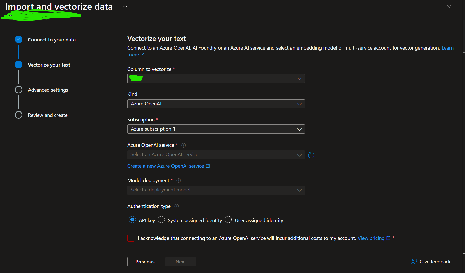Click the info icon next to Authentication type
The height and width of the screenshot is (273, 465).
(177, 206)
